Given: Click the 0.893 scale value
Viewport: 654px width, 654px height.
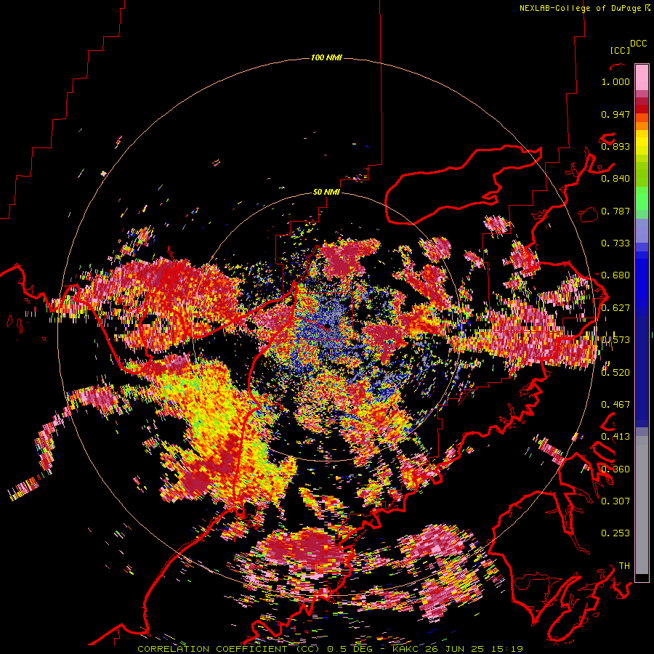Looking at the screenshot, I should 615,146.
